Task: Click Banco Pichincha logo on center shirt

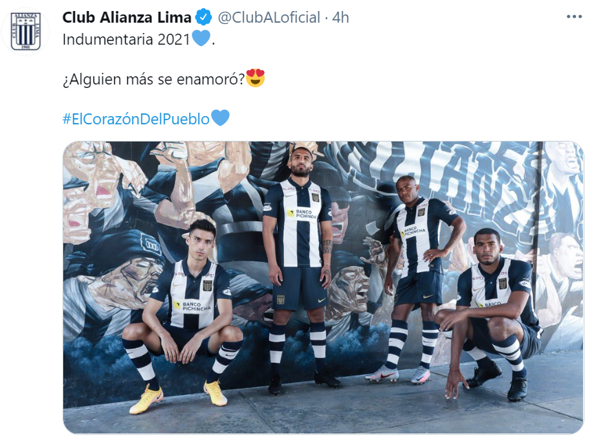Action: click(x=302, y=214)
